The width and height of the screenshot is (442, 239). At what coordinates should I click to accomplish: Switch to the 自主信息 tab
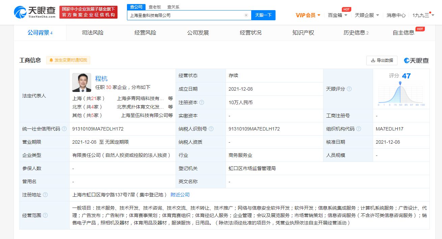tap(404, 33)
